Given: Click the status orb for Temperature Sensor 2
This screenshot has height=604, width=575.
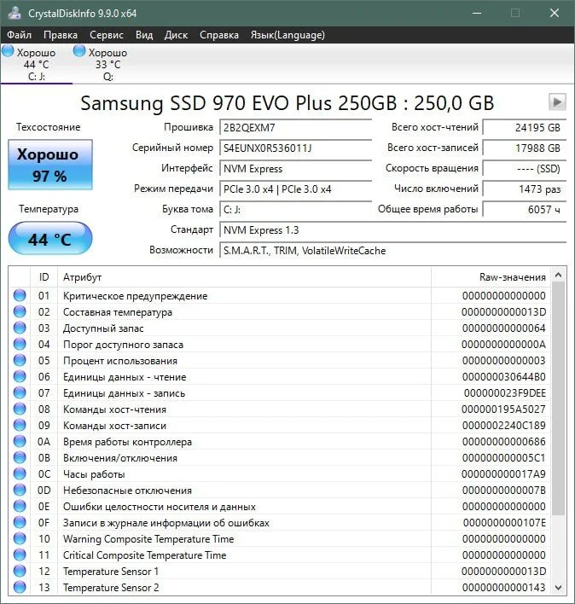Looking at the screenshot, I should click(20, 587).
